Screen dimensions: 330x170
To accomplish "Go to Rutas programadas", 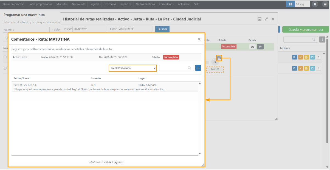I will (40, 4).
